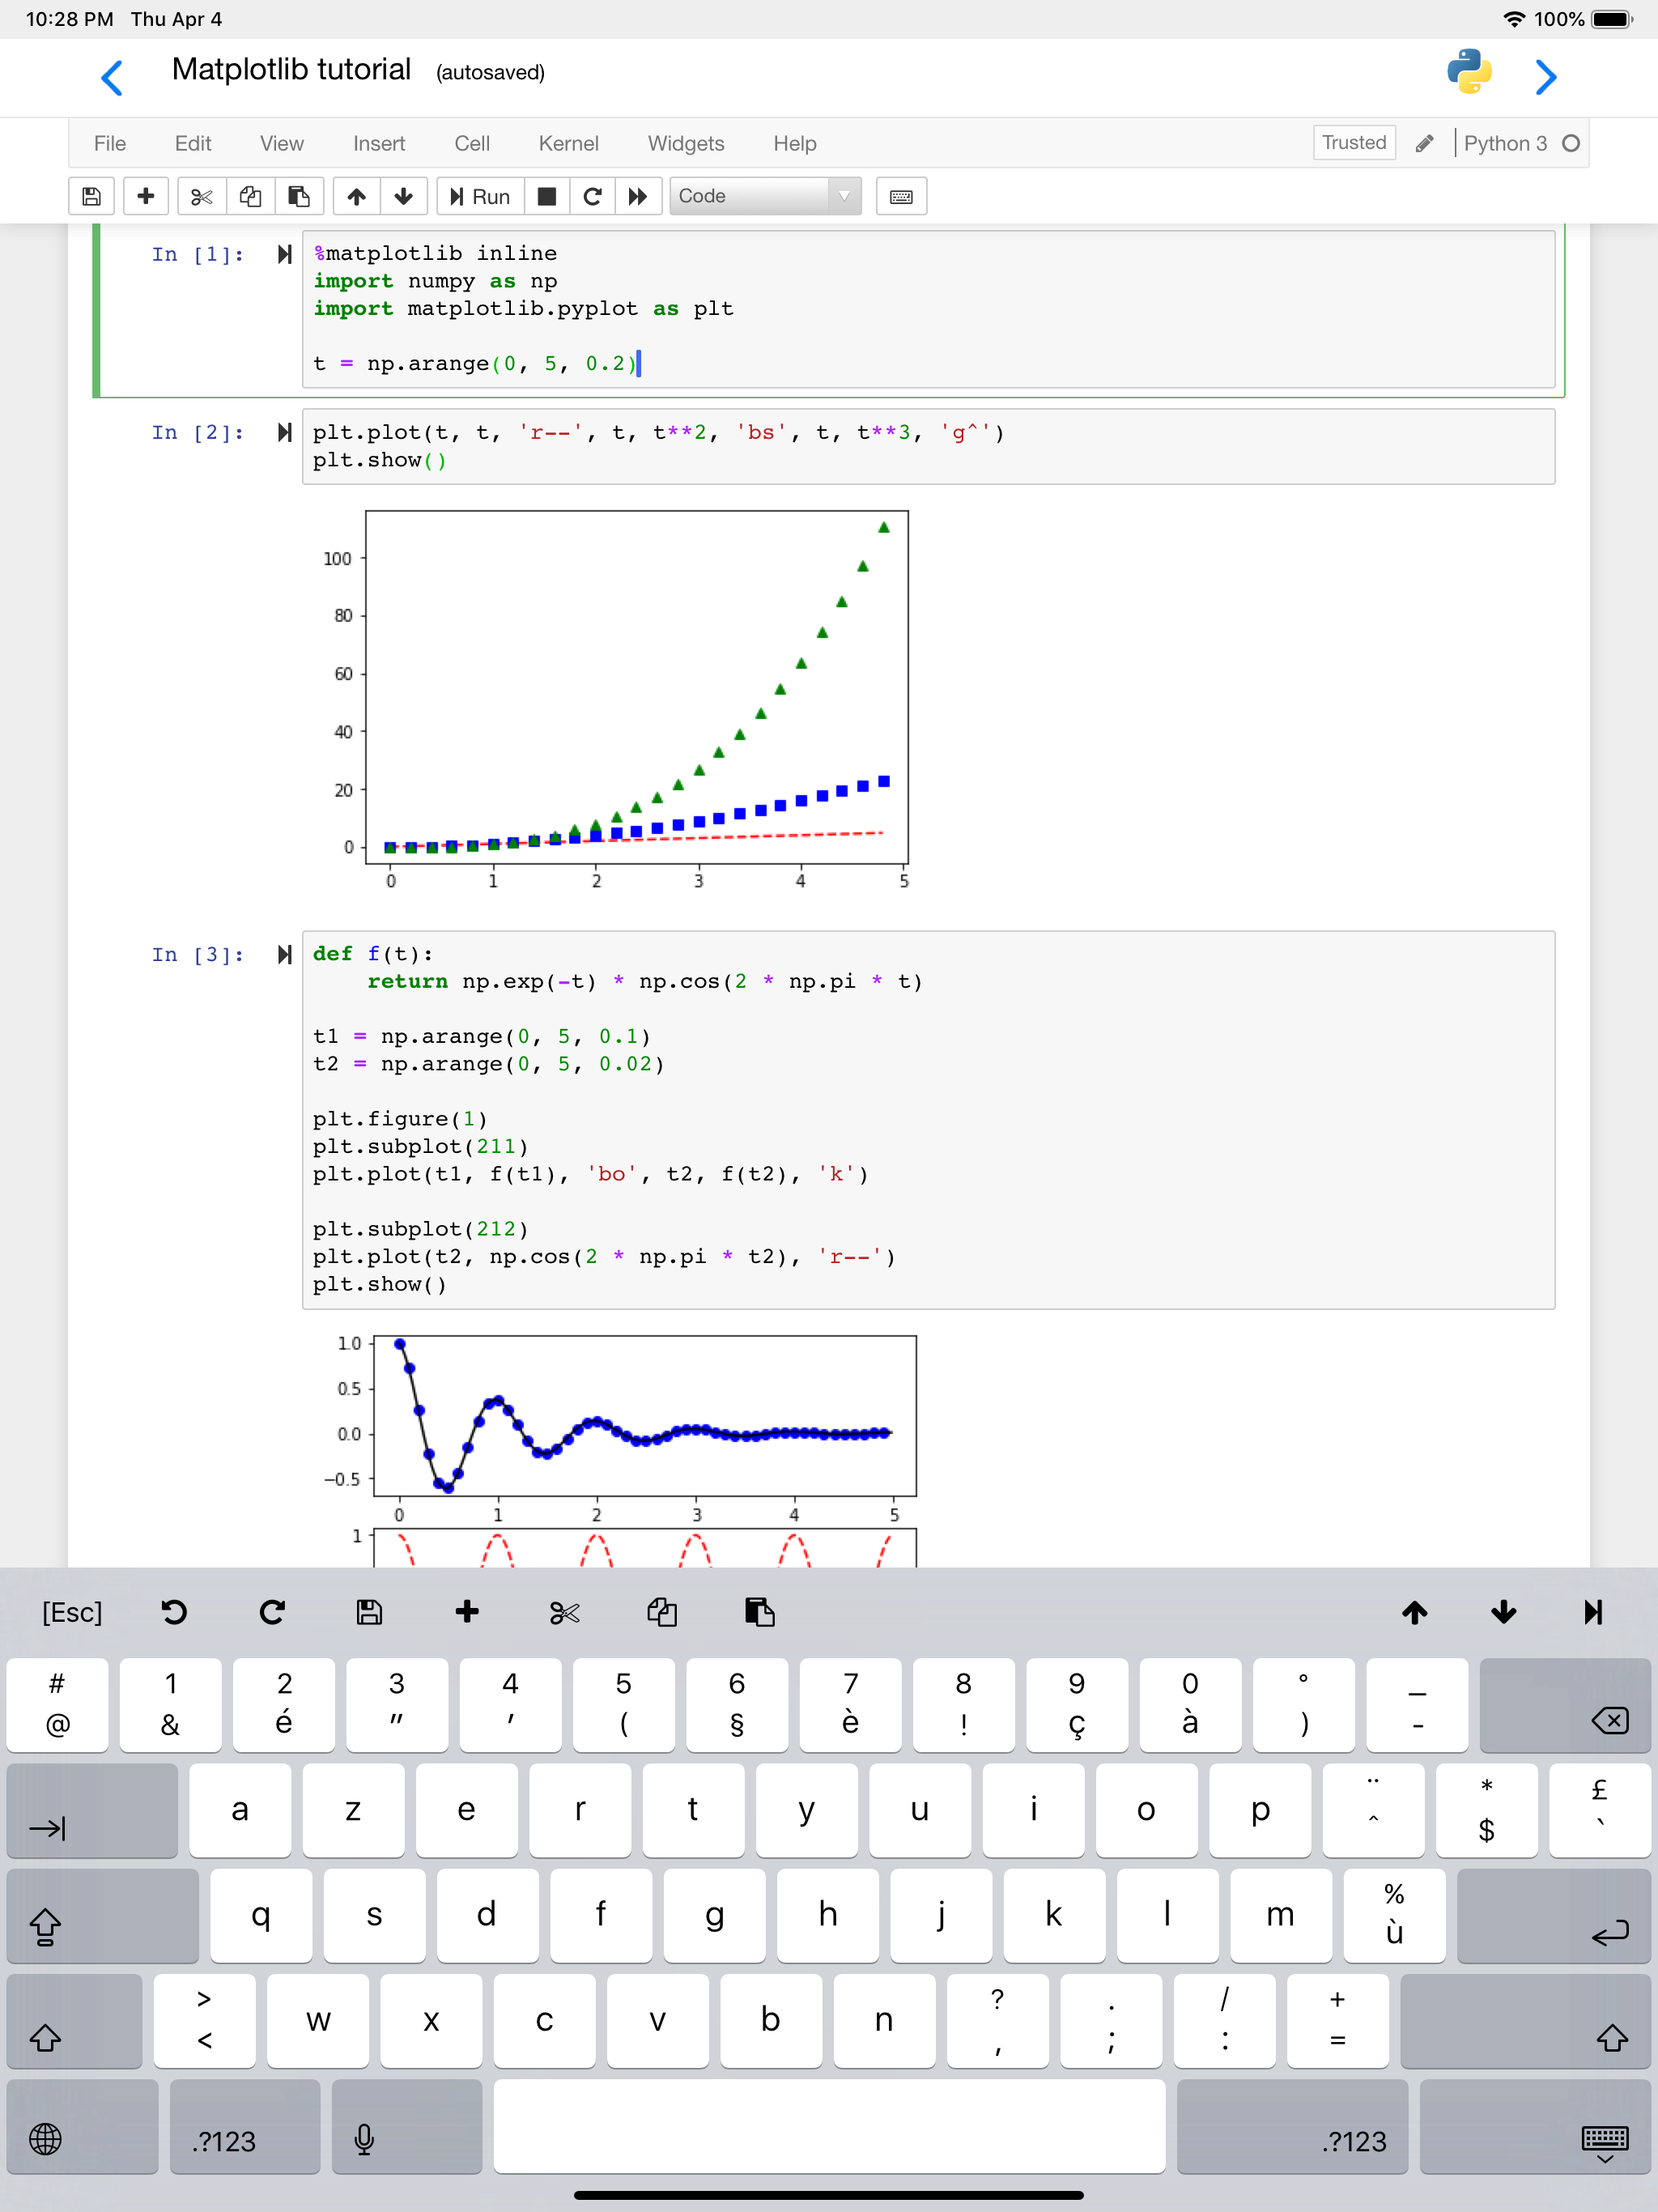Open the Kernel menu
The width and height of the screenshot is (1658, 2212).
[568, 143]
